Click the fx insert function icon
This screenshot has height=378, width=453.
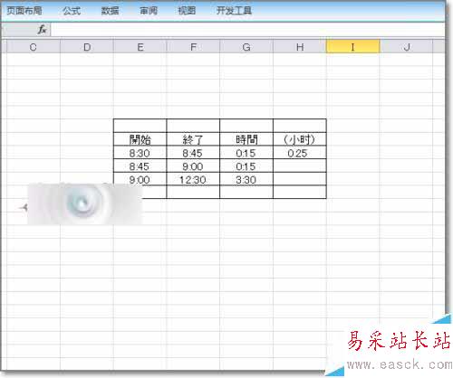pos(42,30)
